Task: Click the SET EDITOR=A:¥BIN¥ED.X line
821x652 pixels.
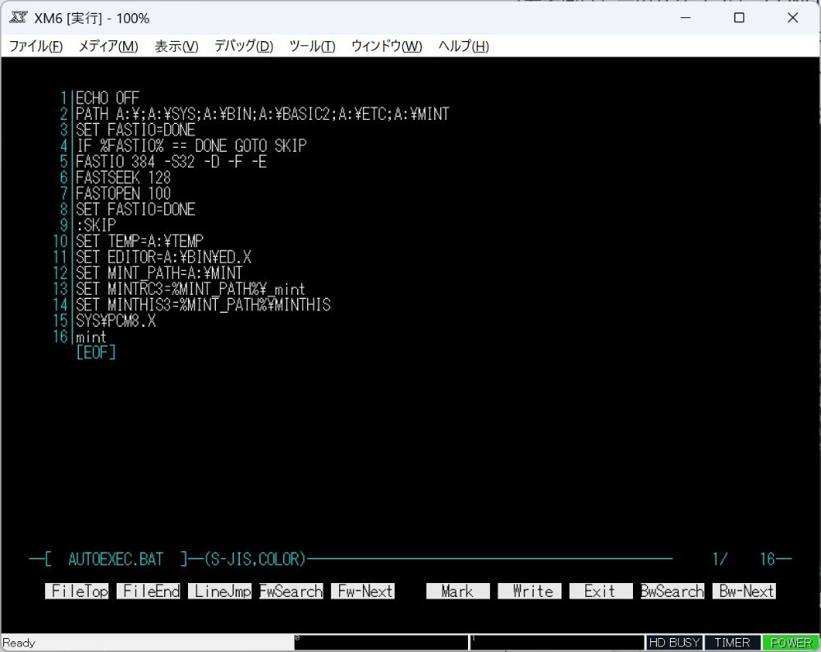Action: pyautogui.click(x=163, y=257)
